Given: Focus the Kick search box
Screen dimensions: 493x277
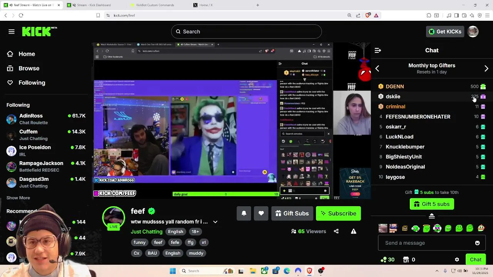Looking at the screenshot, I should [x=246, y=32].
